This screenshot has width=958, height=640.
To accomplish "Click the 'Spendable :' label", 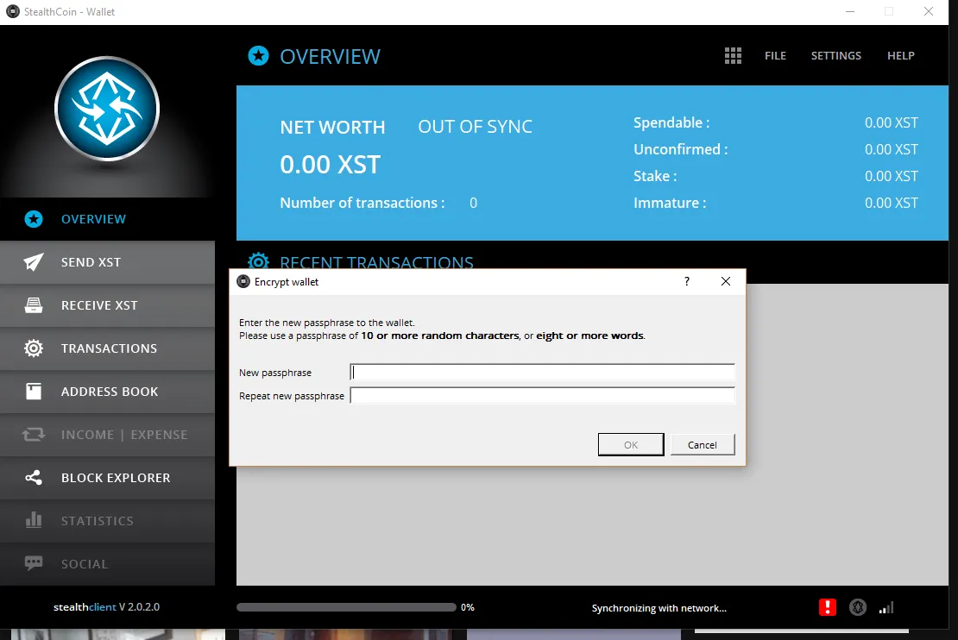I will click(671, 122).
